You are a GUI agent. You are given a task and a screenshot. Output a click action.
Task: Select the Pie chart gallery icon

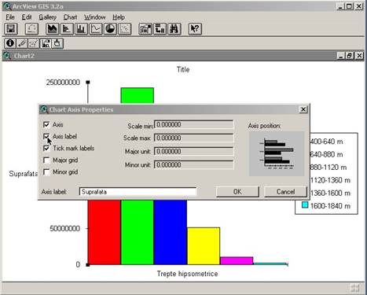coord(110,29)
